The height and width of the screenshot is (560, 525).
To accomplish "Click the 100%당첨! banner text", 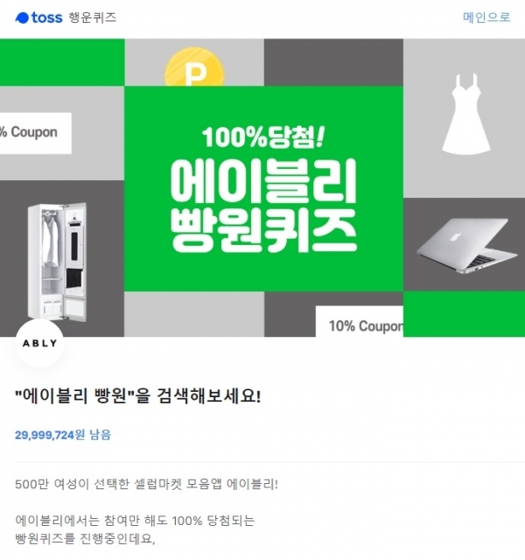I will click(x=263, y=137).
